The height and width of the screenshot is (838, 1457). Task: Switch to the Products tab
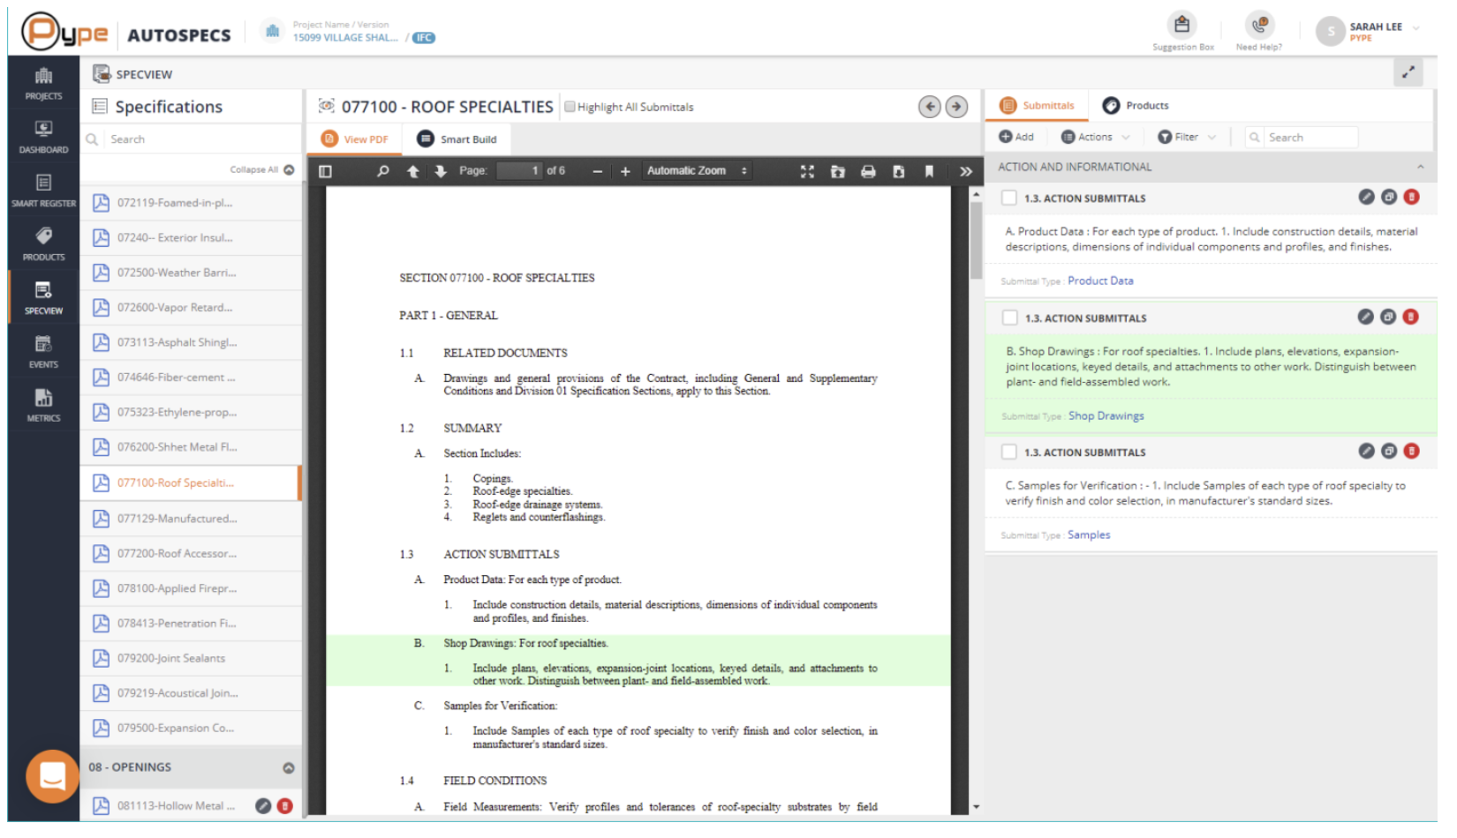1136,106
